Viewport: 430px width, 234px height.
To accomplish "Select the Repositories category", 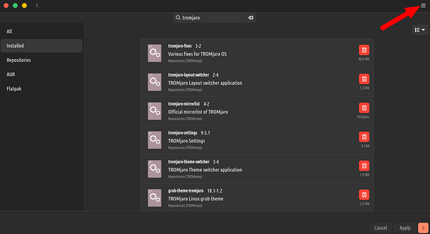I will click(x=41, y=60).
